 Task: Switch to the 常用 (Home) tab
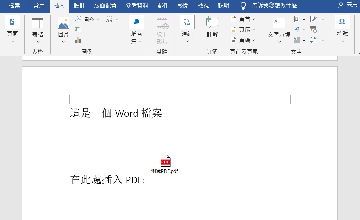point(39,6)
